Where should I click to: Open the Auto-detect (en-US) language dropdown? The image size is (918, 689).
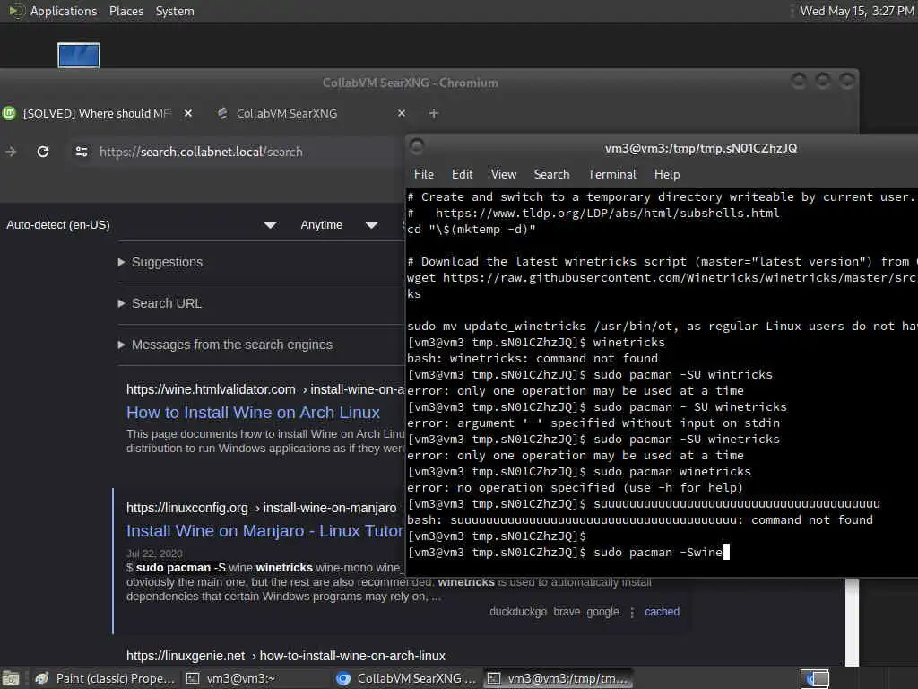[x=141, y=225]
